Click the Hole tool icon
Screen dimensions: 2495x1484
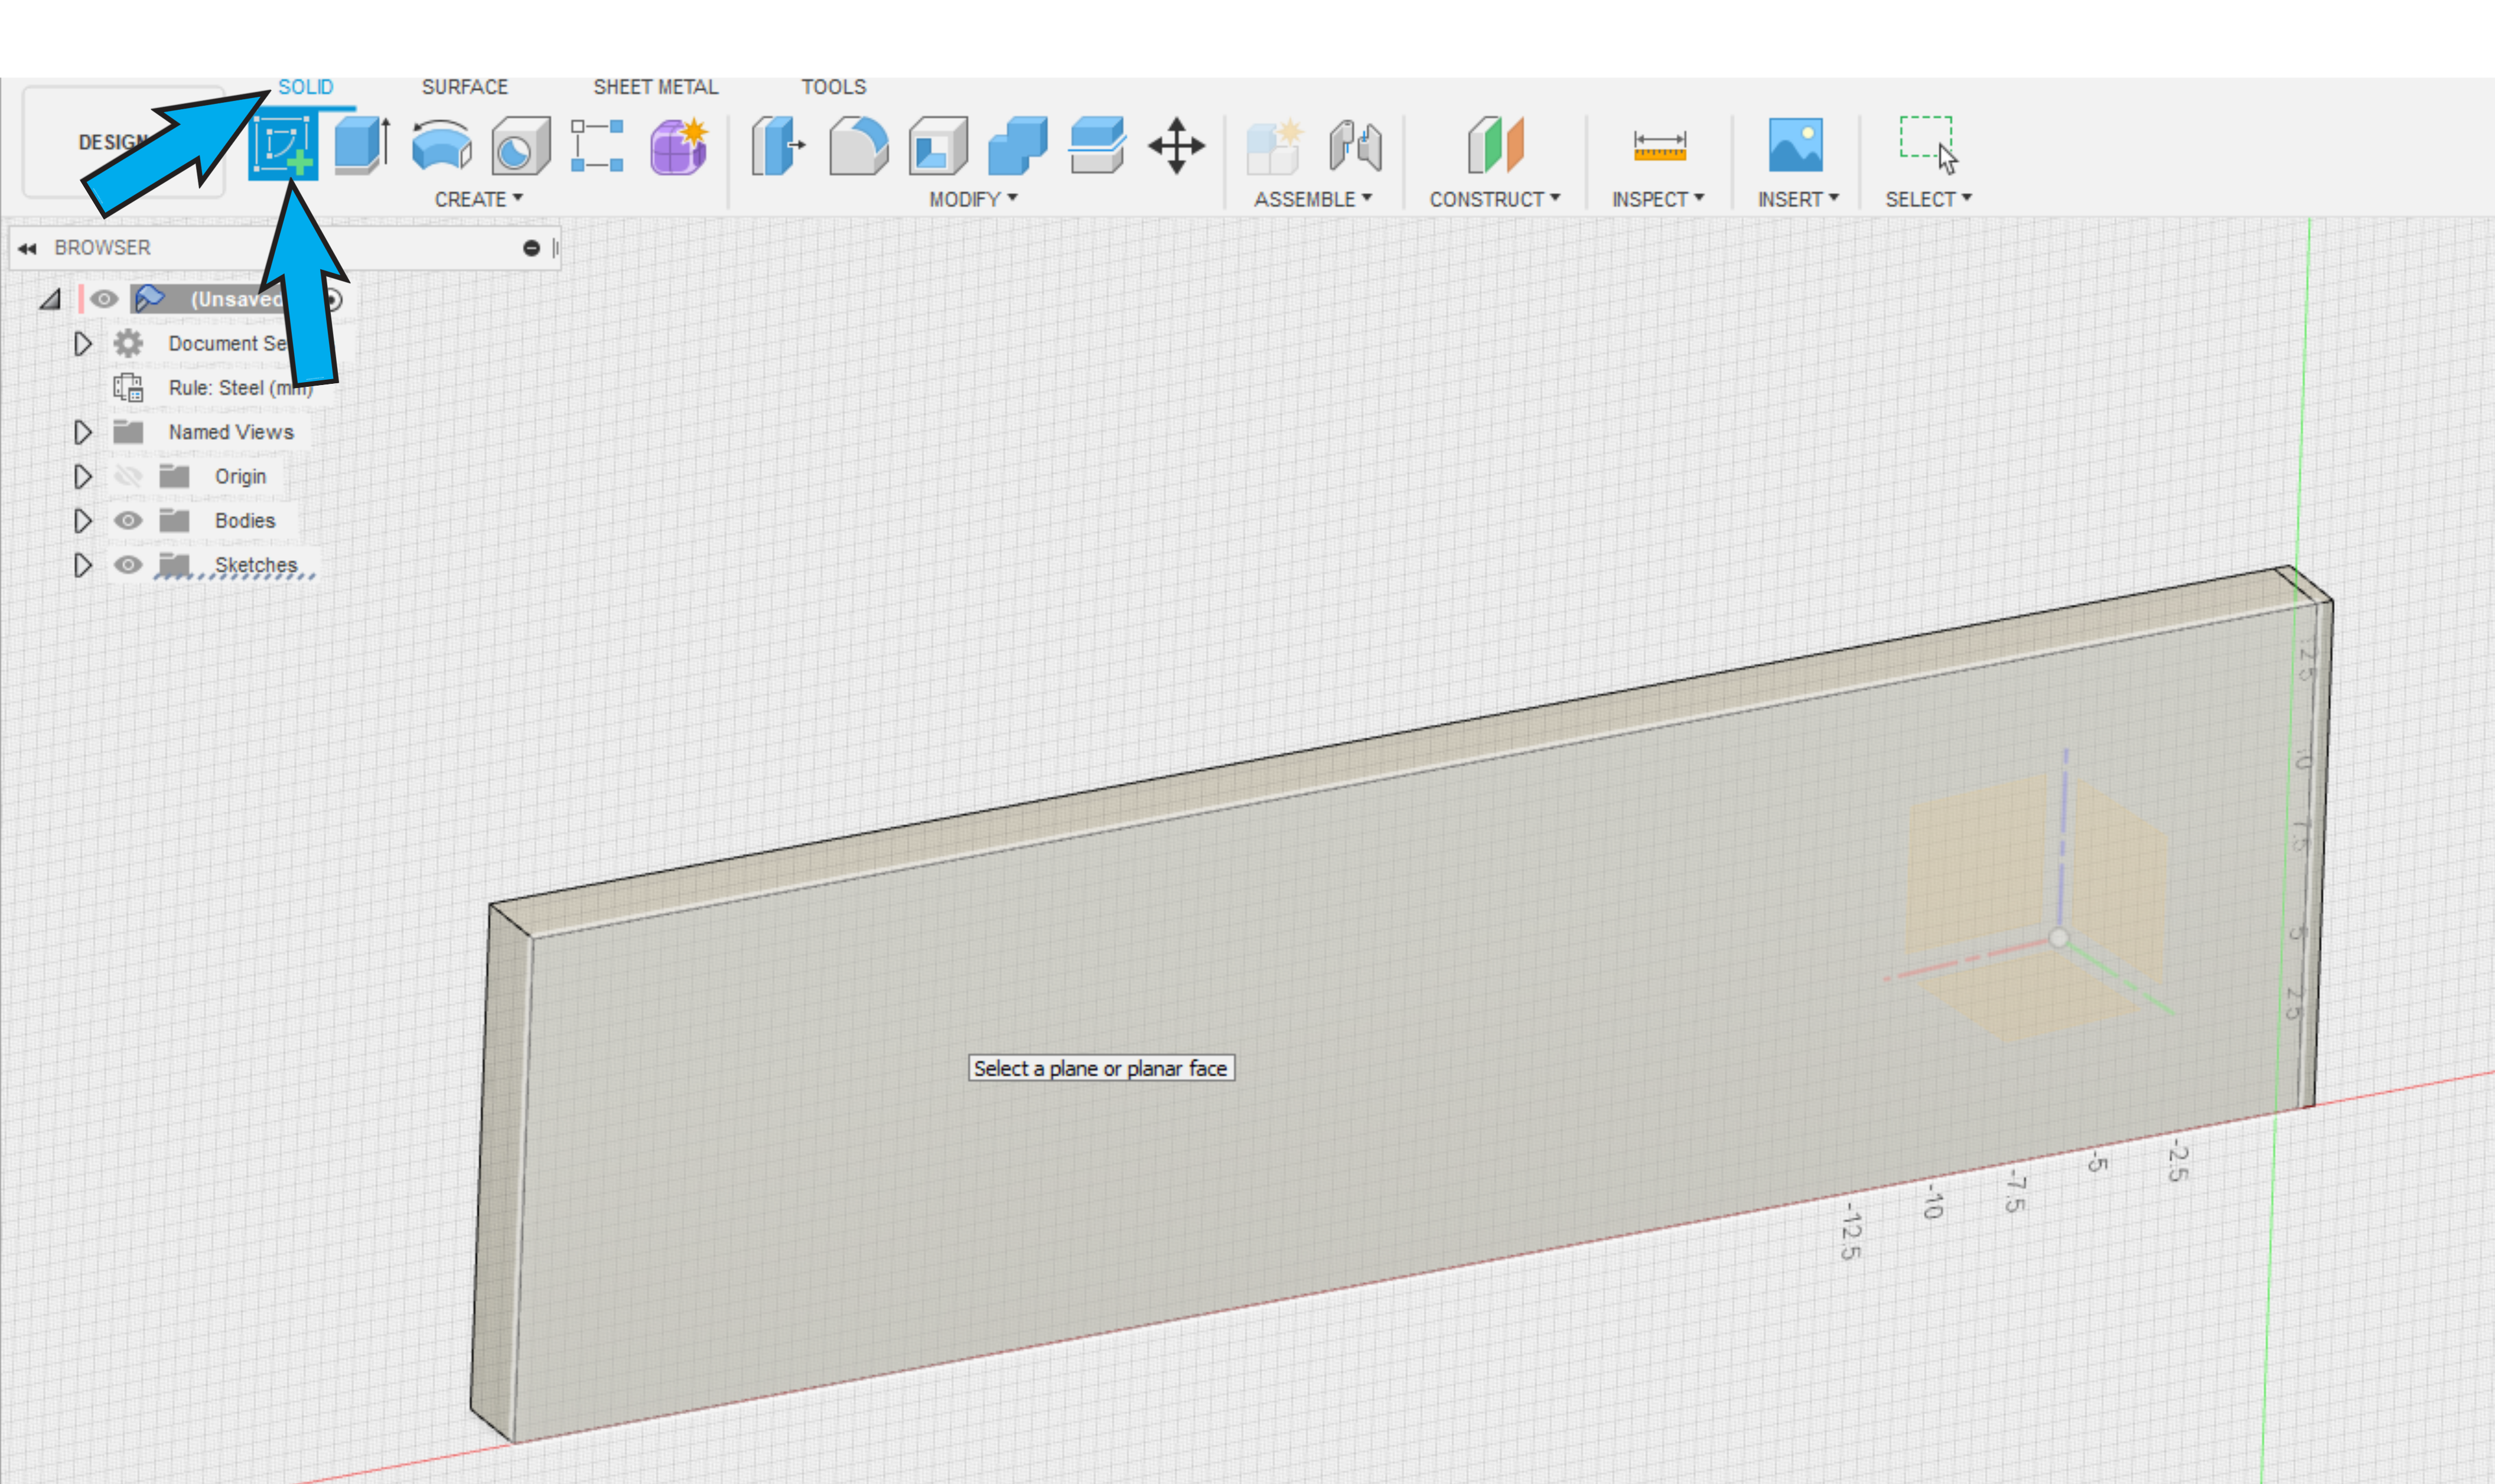pos(520,146)
